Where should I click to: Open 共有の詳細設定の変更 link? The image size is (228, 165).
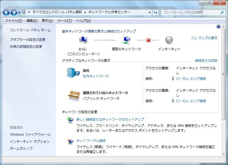26,47
